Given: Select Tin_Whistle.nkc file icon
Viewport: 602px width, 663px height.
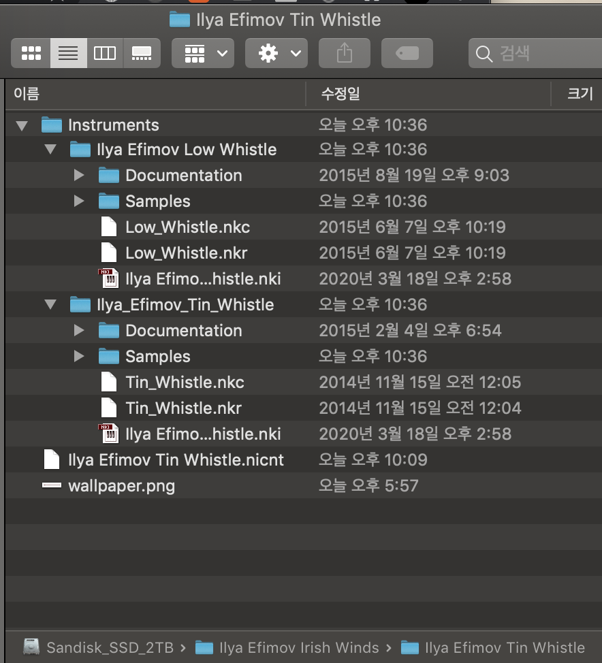Looking at the screenshot, I should click(109, 382).
